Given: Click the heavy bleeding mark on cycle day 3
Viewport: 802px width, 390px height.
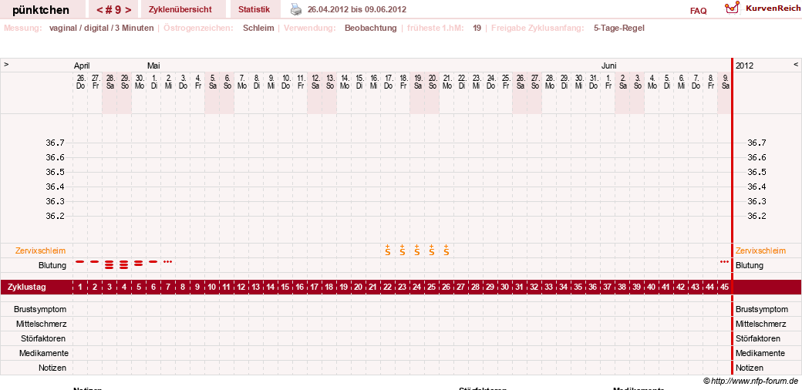Looking at the screenshot, I should (x=109, y=264).
